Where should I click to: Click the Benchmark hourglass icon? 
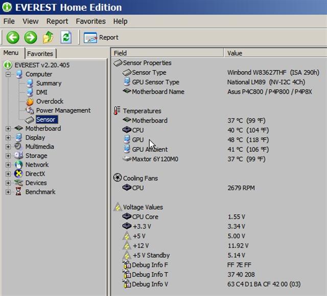[x=18, y=192]
